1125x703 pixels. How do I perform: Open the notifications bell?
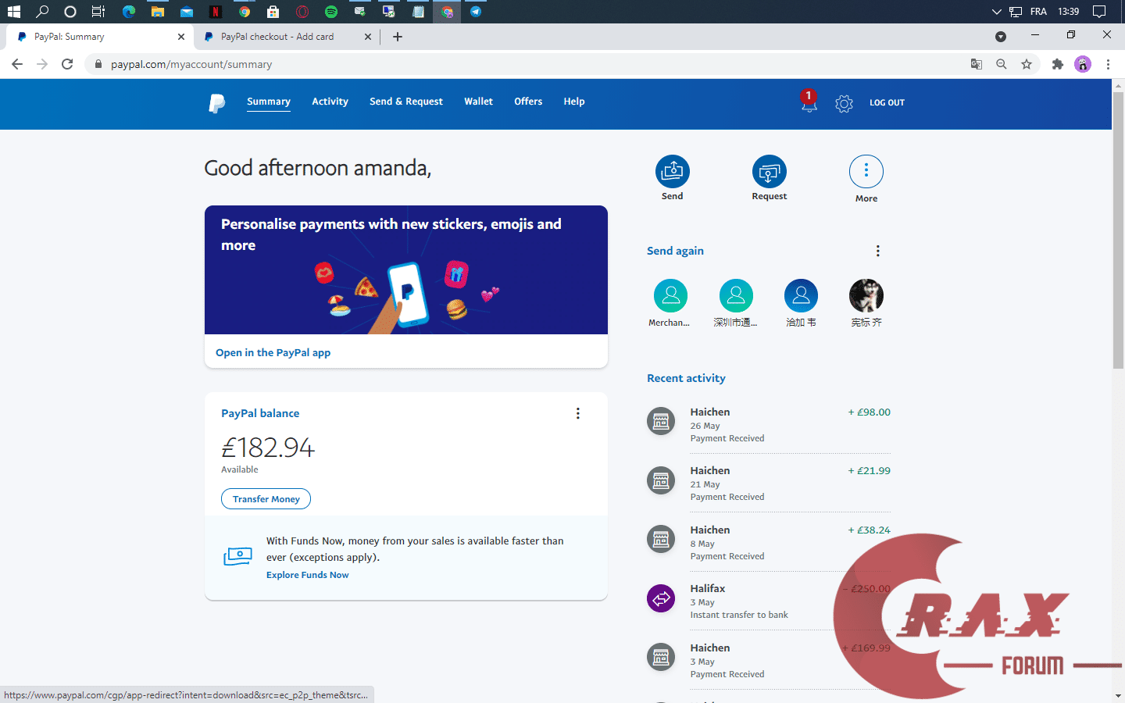[809, 102]
